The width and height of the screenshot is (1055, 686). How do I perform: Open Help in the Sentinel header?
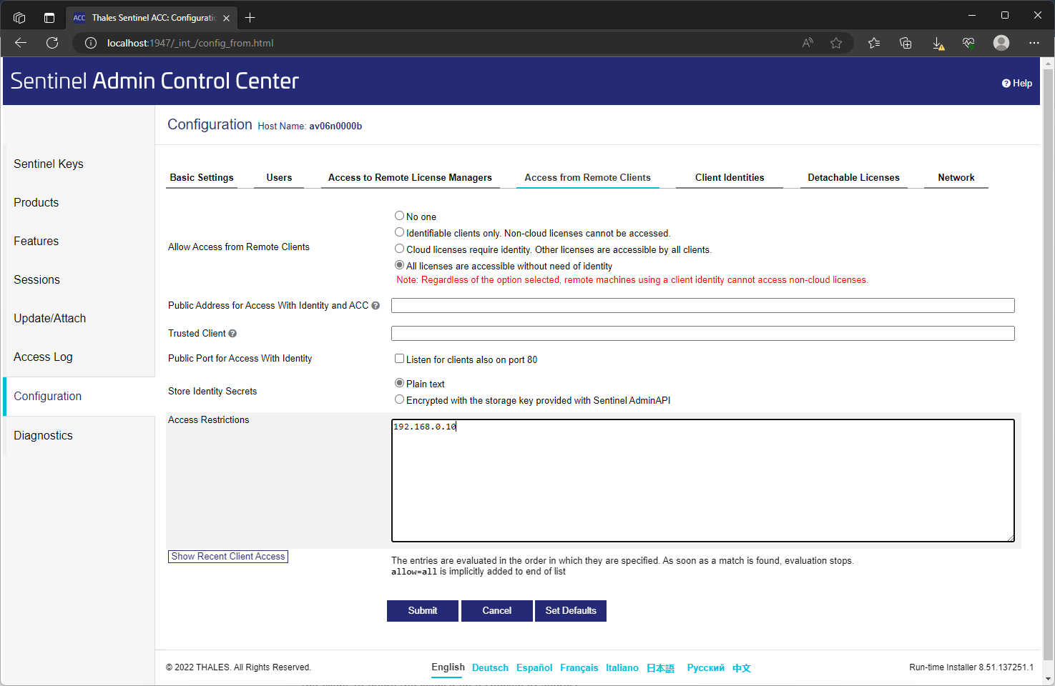click(x=1016, y=83)
